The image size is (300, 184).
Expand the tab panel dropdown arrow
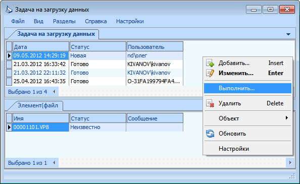coord(288,34)
